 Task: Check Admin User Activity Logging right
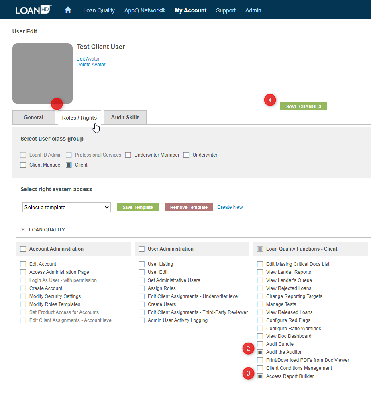coord(141,320)
